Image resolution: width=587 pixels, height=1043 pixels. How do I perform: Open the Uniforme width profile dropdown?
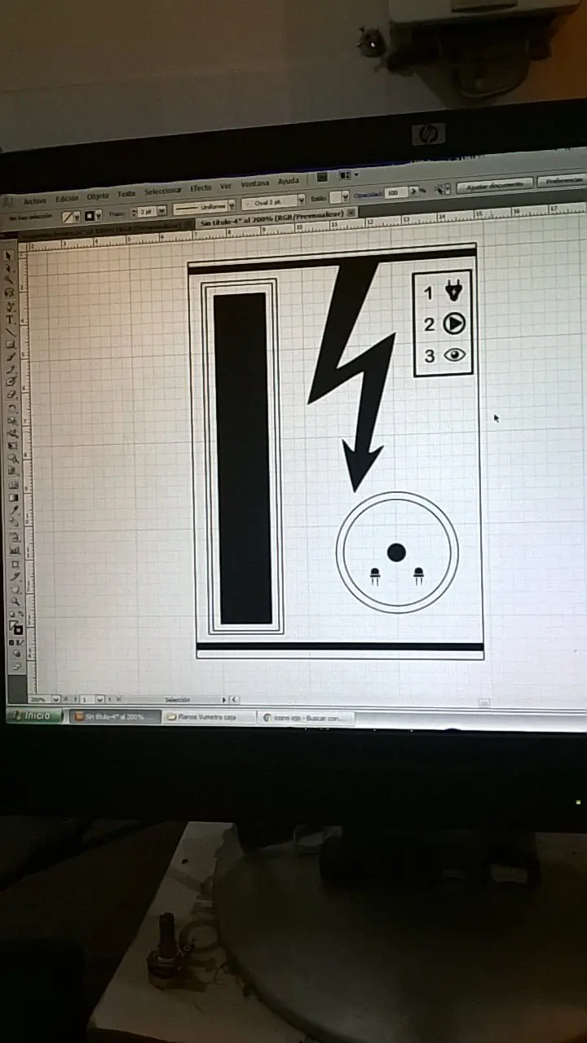pyautogui.click(x=232, y=205)
